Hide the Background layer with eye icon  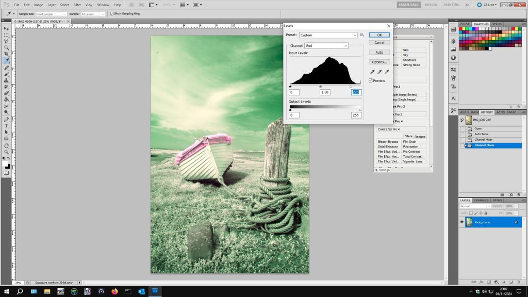(x=462, y=222)
